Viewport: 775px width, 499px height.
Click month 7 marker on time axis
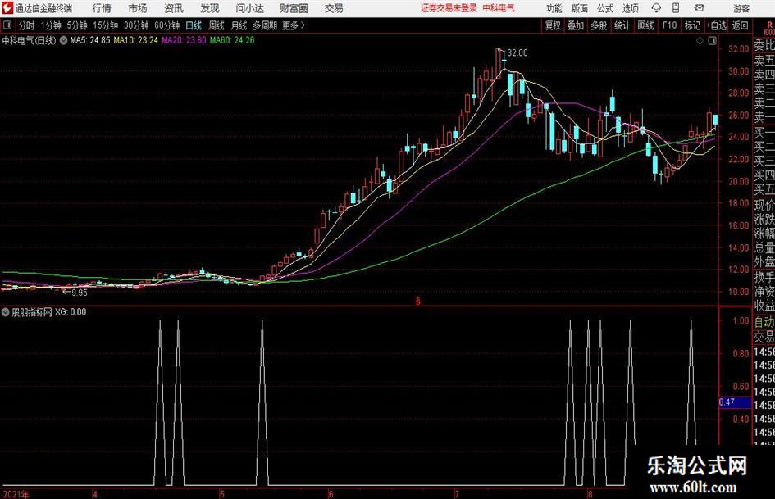click(457, 493)
